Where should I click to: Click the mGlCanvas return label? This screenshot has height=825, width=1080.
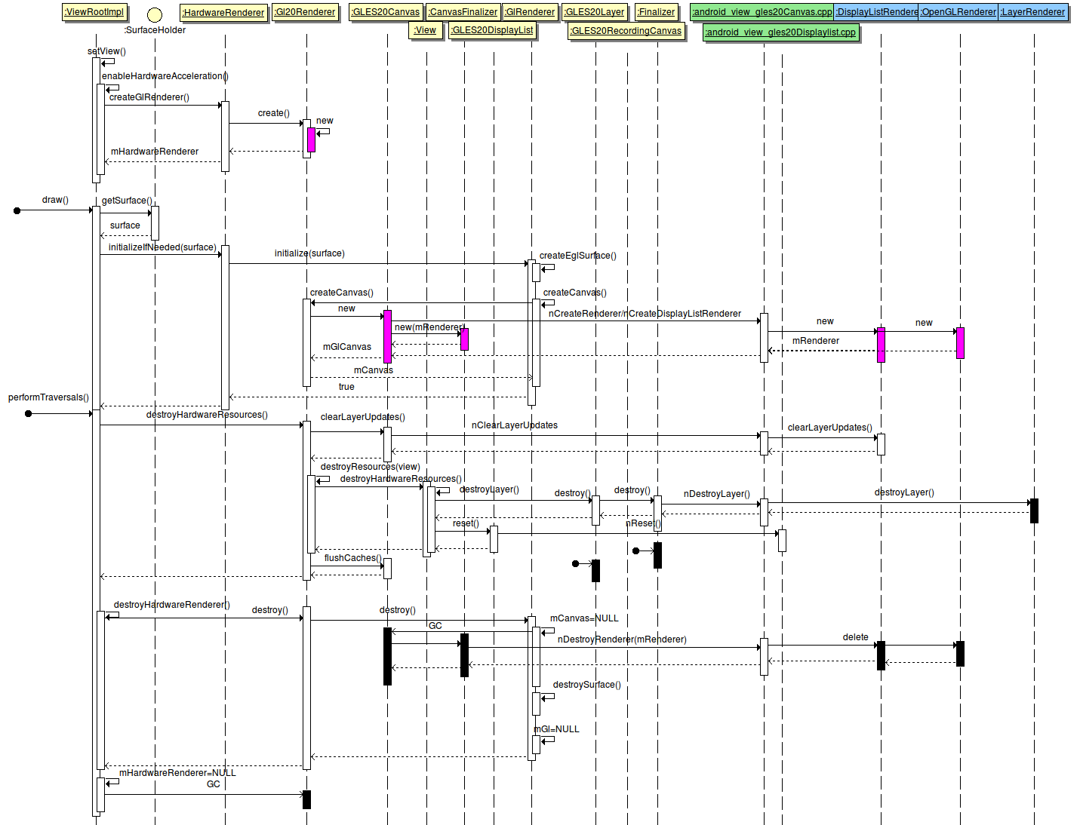coord(347,347)
